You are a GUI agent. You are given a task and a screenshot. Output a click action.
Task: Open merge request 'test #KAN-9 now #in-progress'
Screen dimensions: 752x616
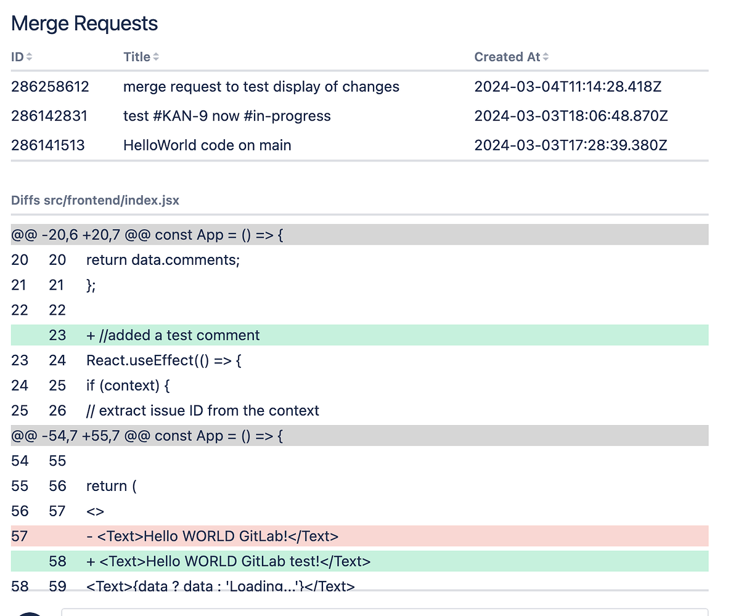tap(227, 116)
